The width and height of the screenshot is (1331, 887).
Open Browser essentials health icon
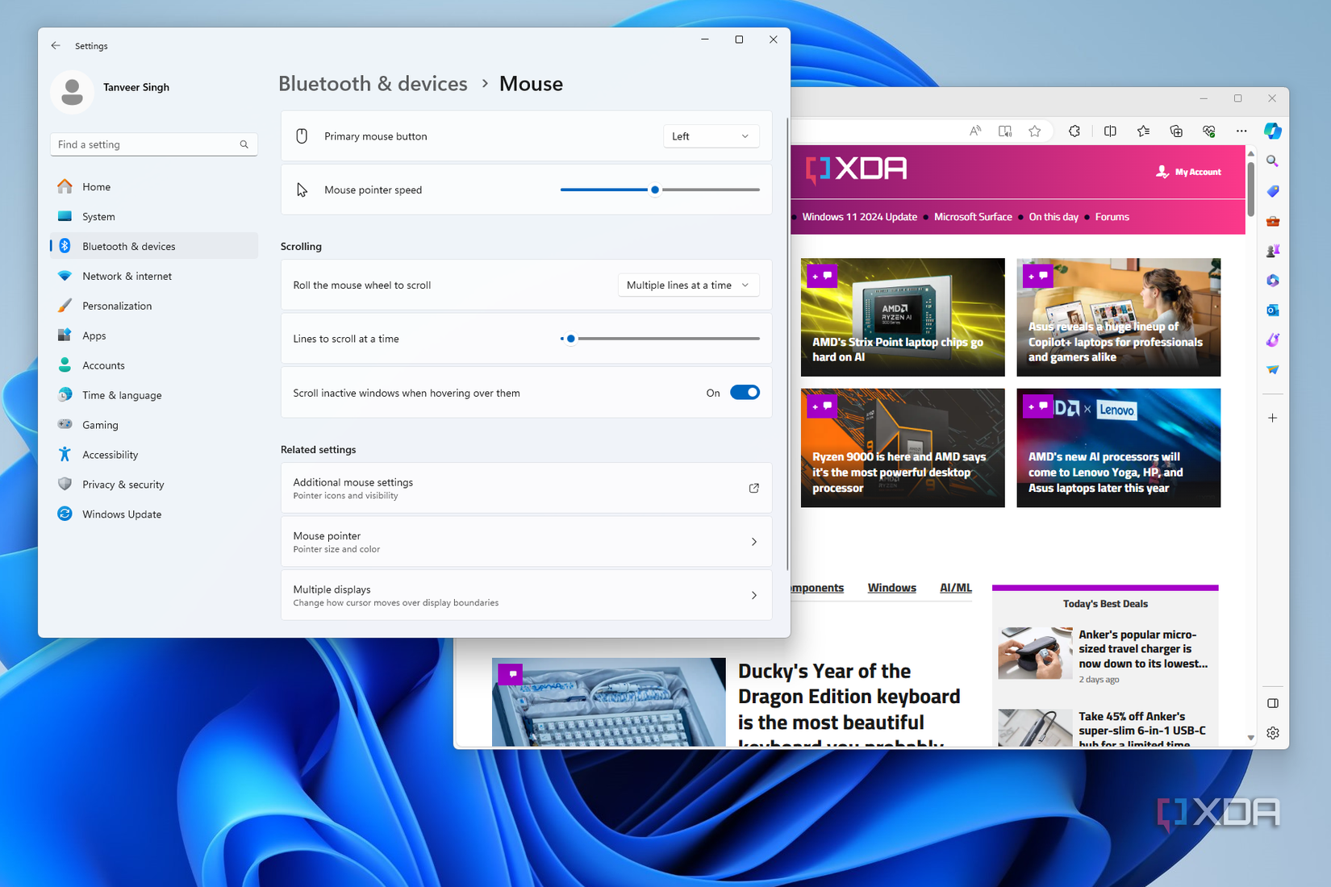(1208, 131)
